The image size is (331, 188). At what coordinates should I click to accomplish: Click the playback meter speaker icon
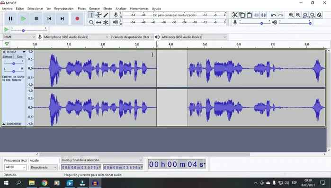(x=116, y=22)
